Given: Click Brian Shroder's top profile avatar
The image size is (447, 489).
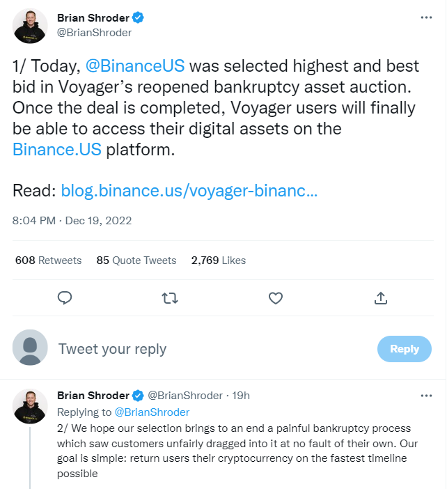Looking at the screenshot, I should tap(31, 26).
